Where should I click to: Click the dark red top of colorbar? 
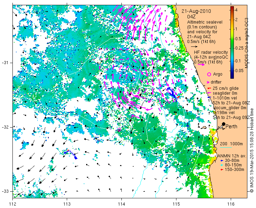pos(232,8)
